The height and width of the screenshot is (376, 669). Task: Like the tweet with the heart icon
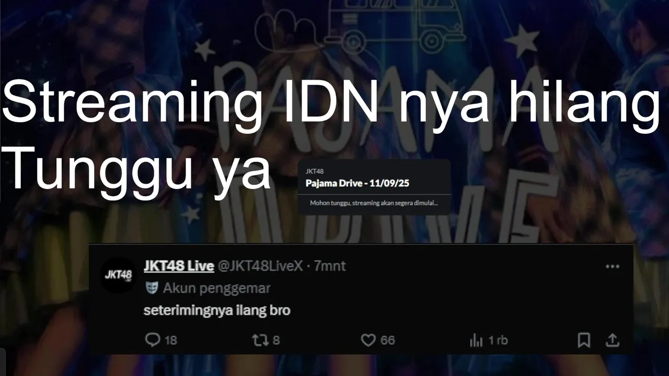coord(368,340)
